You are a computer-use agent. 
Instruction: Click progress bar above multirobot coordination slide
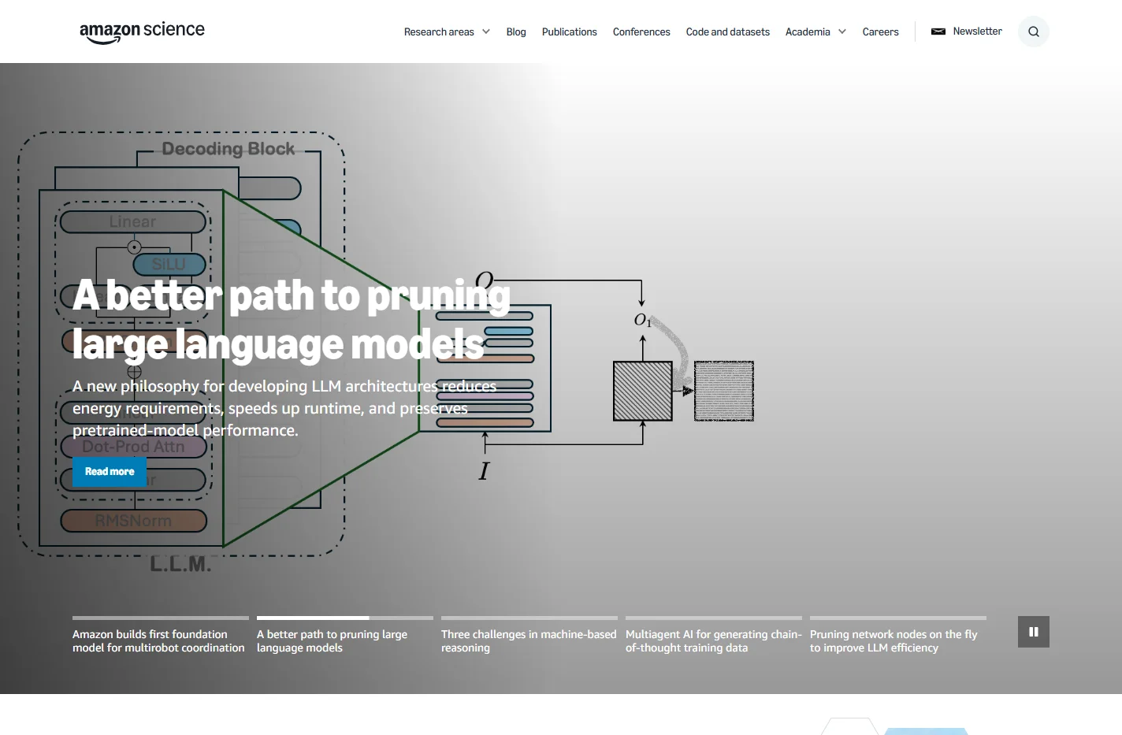tap(161, 618)
